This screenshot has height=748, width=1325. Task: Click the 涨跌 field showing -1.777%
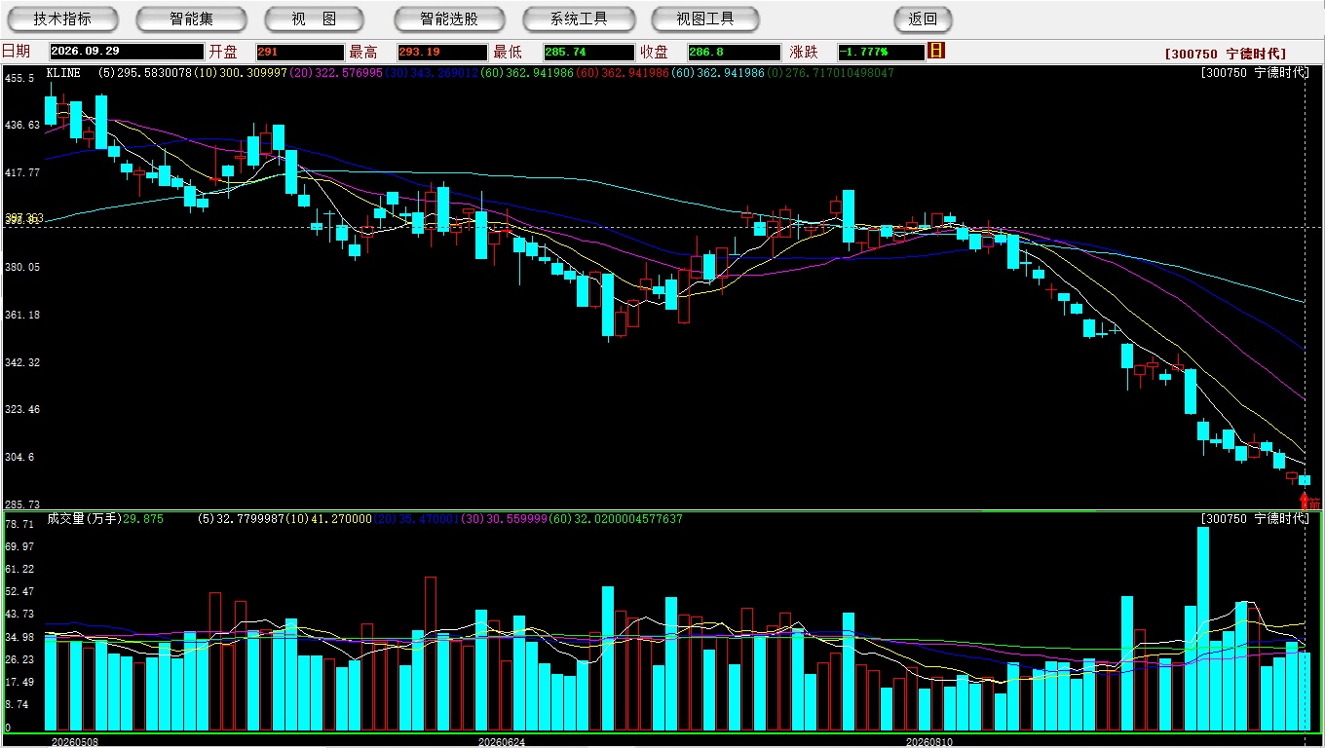coord(881,52)
